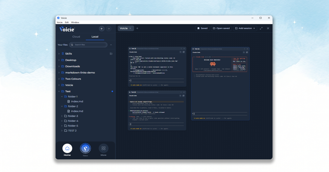Switch to the Local tab
Image resolution: width=329 pixels, height=172 pixels.
click(x=95, y=37)
